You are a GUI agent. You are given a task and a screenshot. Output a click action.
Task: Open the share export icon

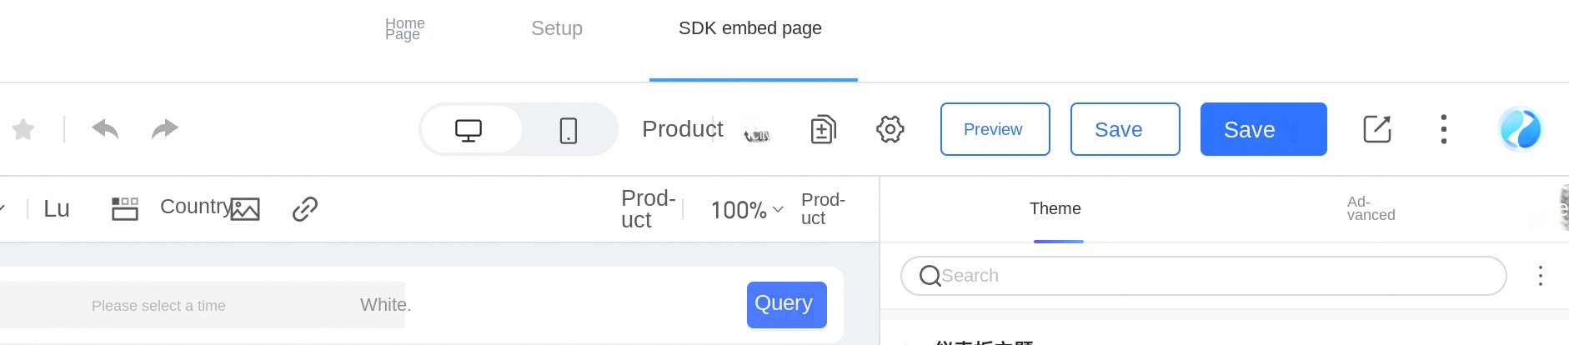pyautogui.click(x=1377, y=129)
